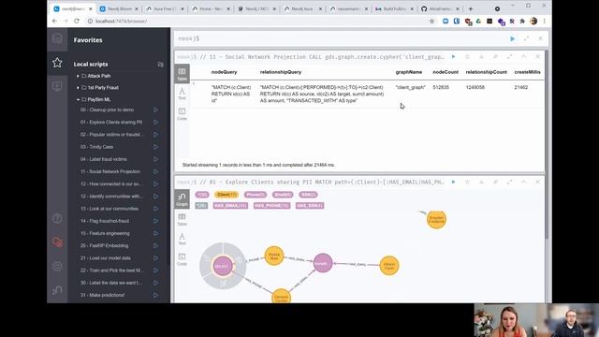Close the Explore Clients sharing PII frame
This screenshot has width=599, height=337.
point(537,182)
